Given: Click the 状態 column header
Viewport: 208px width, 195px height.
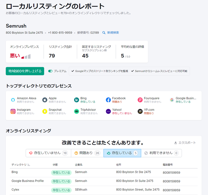Looking at the screenshot, I should click(x=55, y=165).
